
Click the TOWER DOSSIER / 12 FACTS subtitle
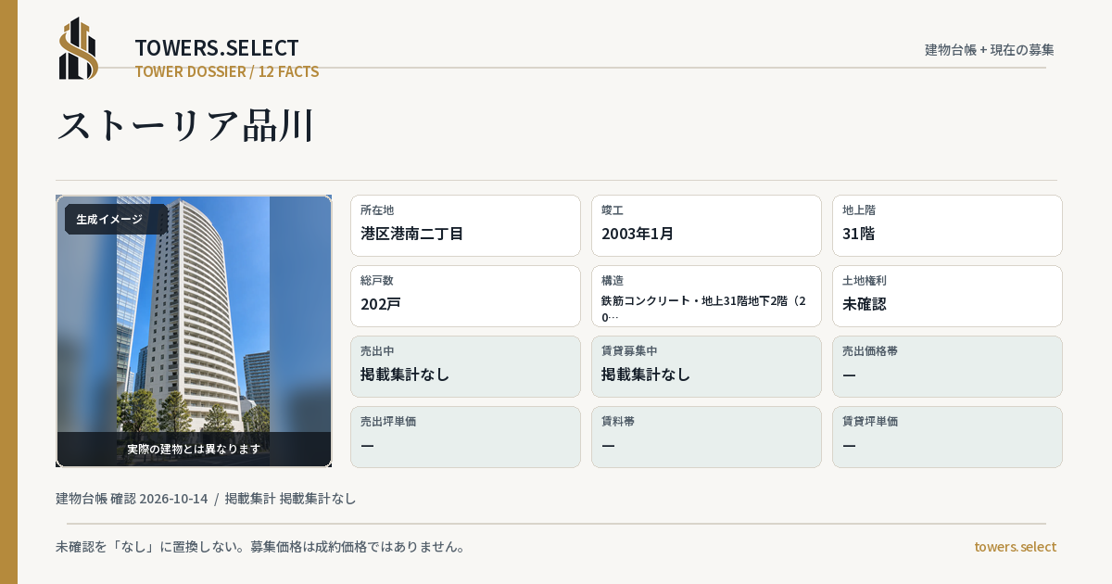pyautogui.click(x=227, y=71)
